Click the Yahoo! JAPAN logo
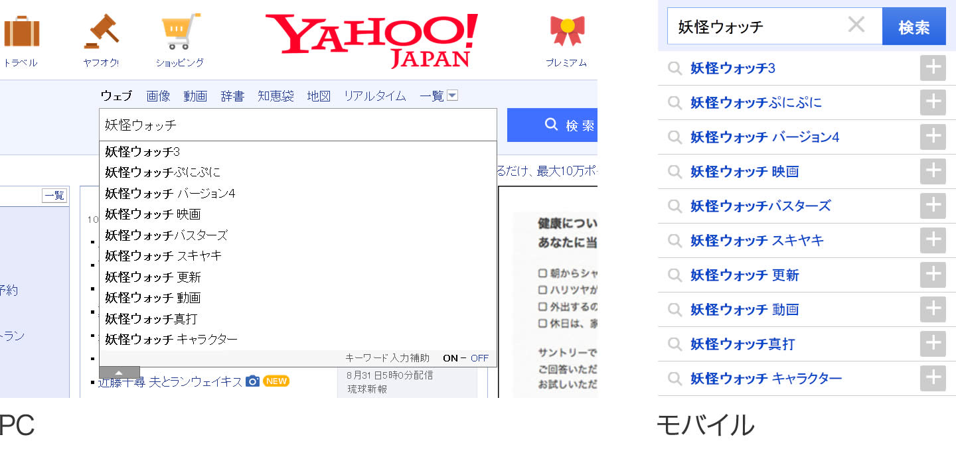Image resolution: width=956 pixels, height=451 pixels. coord(371,41)
